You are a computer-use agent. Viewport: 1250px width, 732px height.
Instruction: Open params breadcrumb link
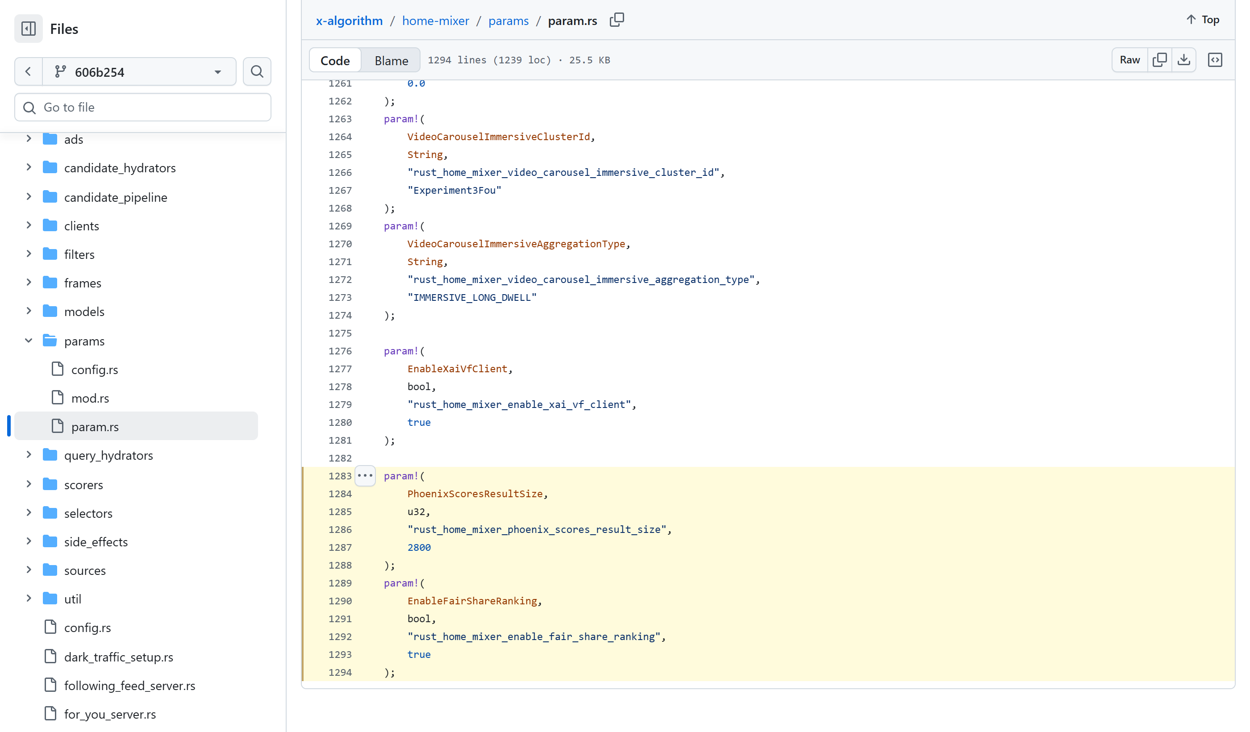click(x=508, y=21)
